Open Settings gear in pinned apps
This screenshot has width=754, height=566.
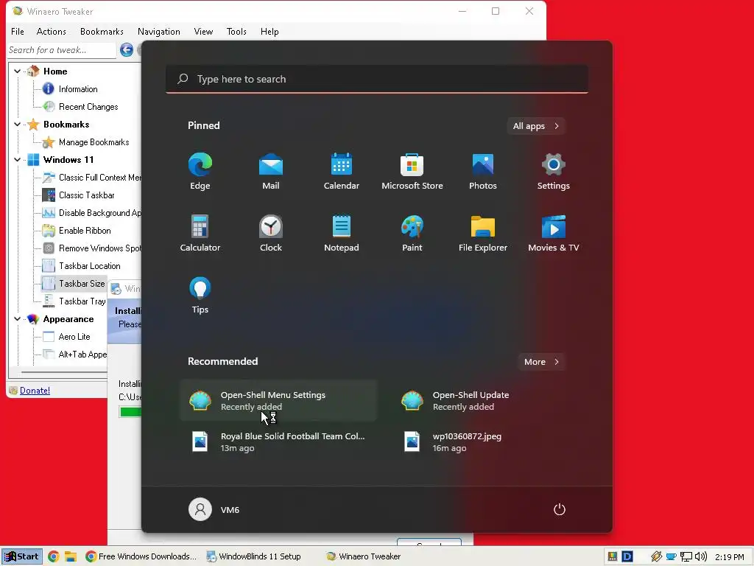(554, 171)
